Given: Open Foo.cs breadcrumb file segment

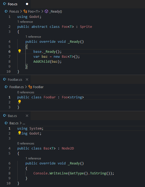Looking at the screenshot, I should tap(14, 12).
